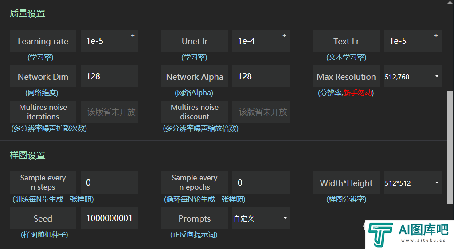Click the Network Alpha value field

click(261, 76)
